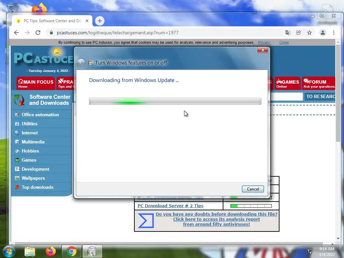Open Hobbies category
Viewport: 344px width, 258px height.
pos(30,151)
